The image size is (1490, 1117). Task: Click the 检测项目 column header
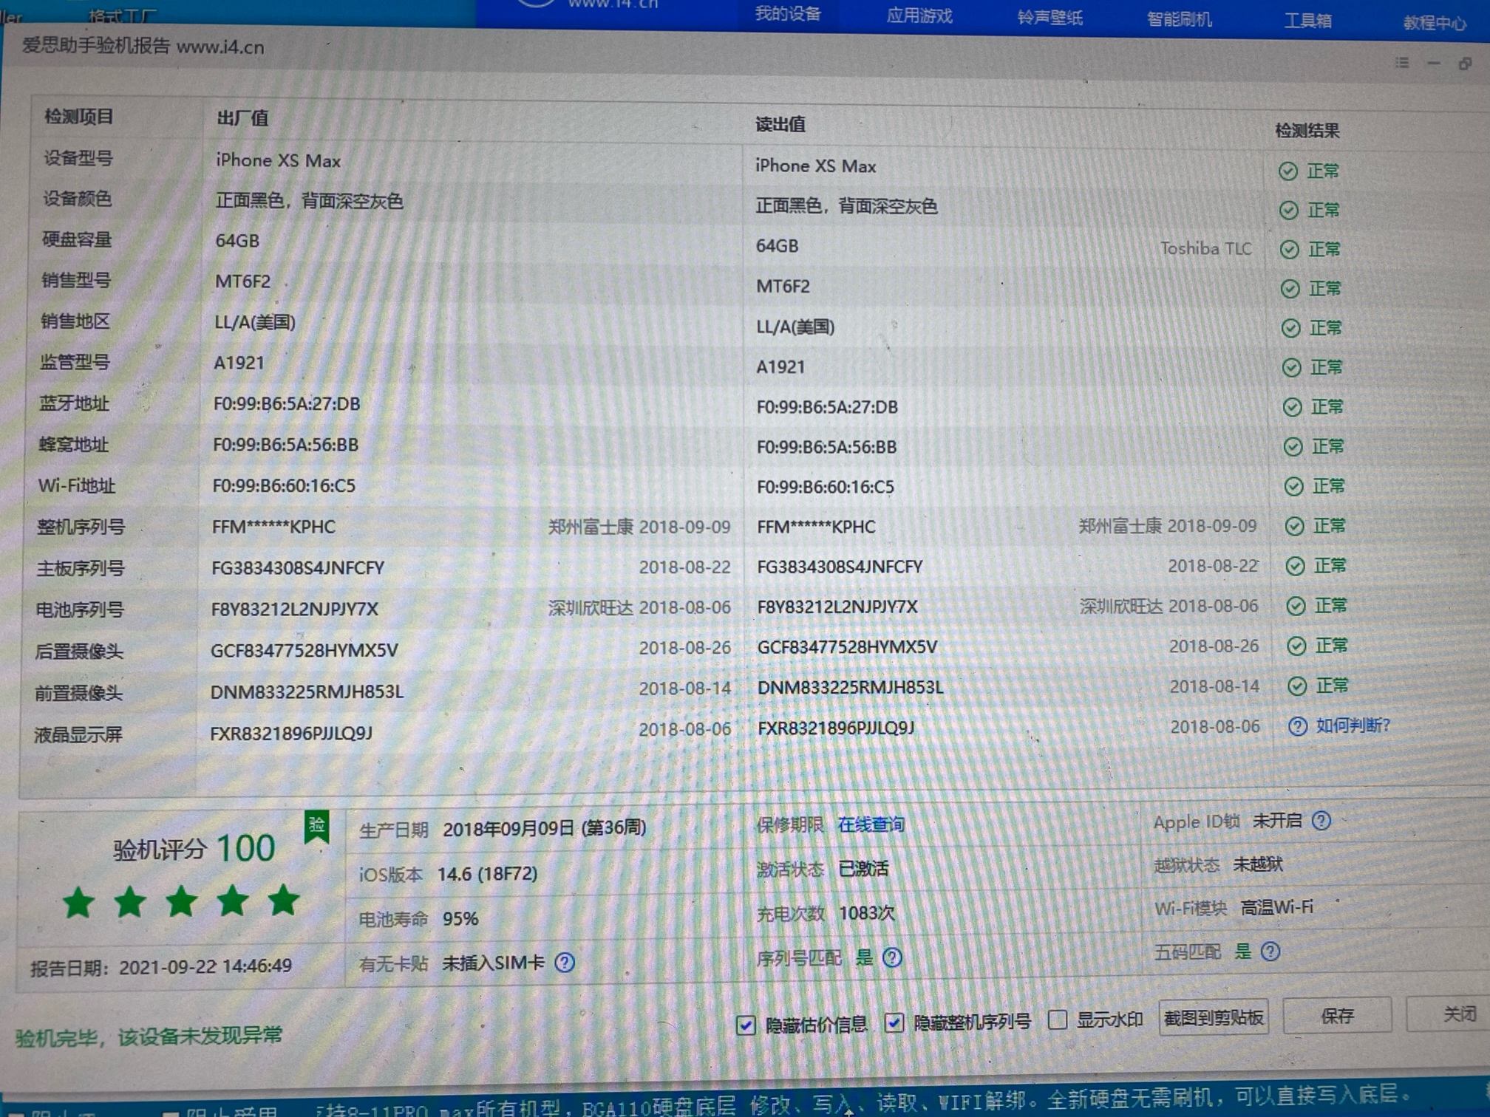[79, 116]
